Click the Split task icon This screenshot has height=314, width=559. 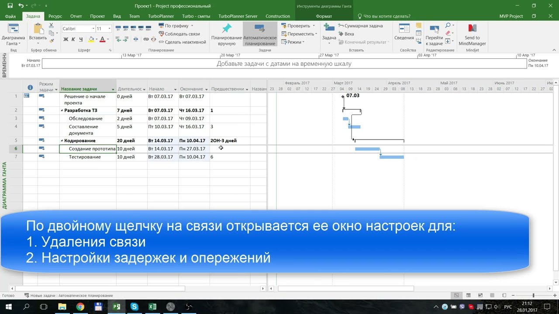(136, 39)
